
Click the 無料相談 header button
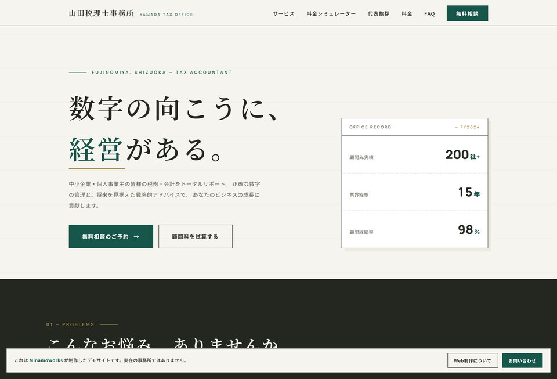coord(467,13)
